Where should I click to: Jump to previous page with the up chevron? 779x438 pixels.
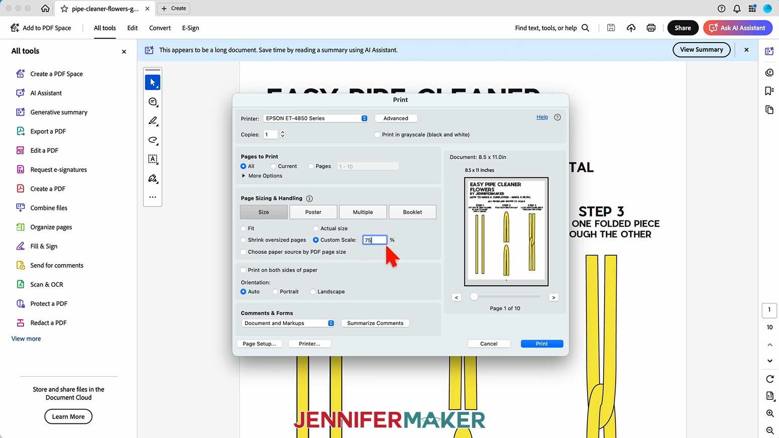769,345
